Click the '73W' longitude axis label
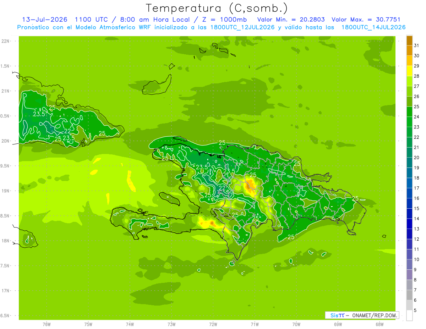The image size is (426, 329). tap(171, 324)
